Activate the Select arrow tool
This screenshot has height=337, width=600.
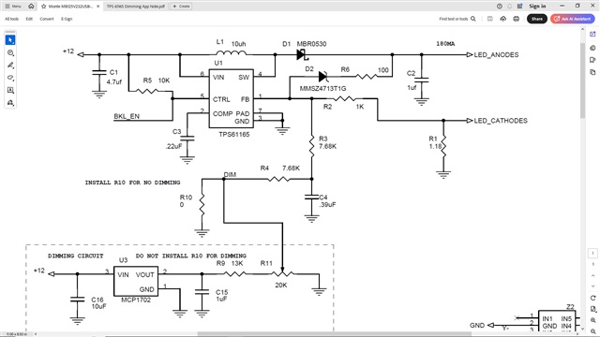tap(10, 40)
